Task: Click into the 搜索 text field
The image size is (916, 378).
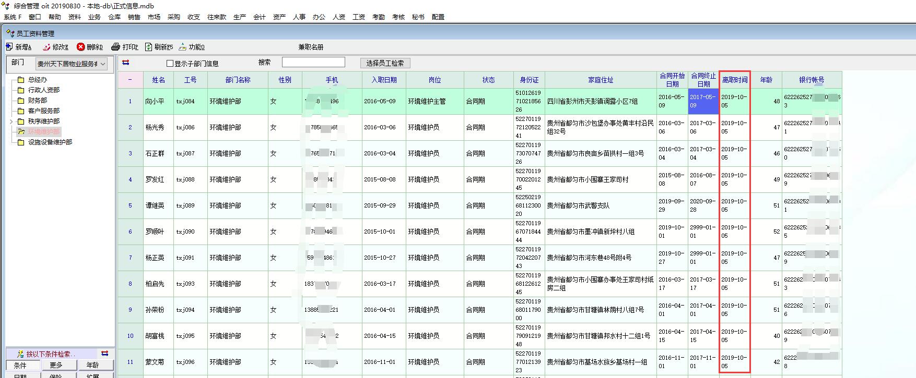Action: click(313, 63)
